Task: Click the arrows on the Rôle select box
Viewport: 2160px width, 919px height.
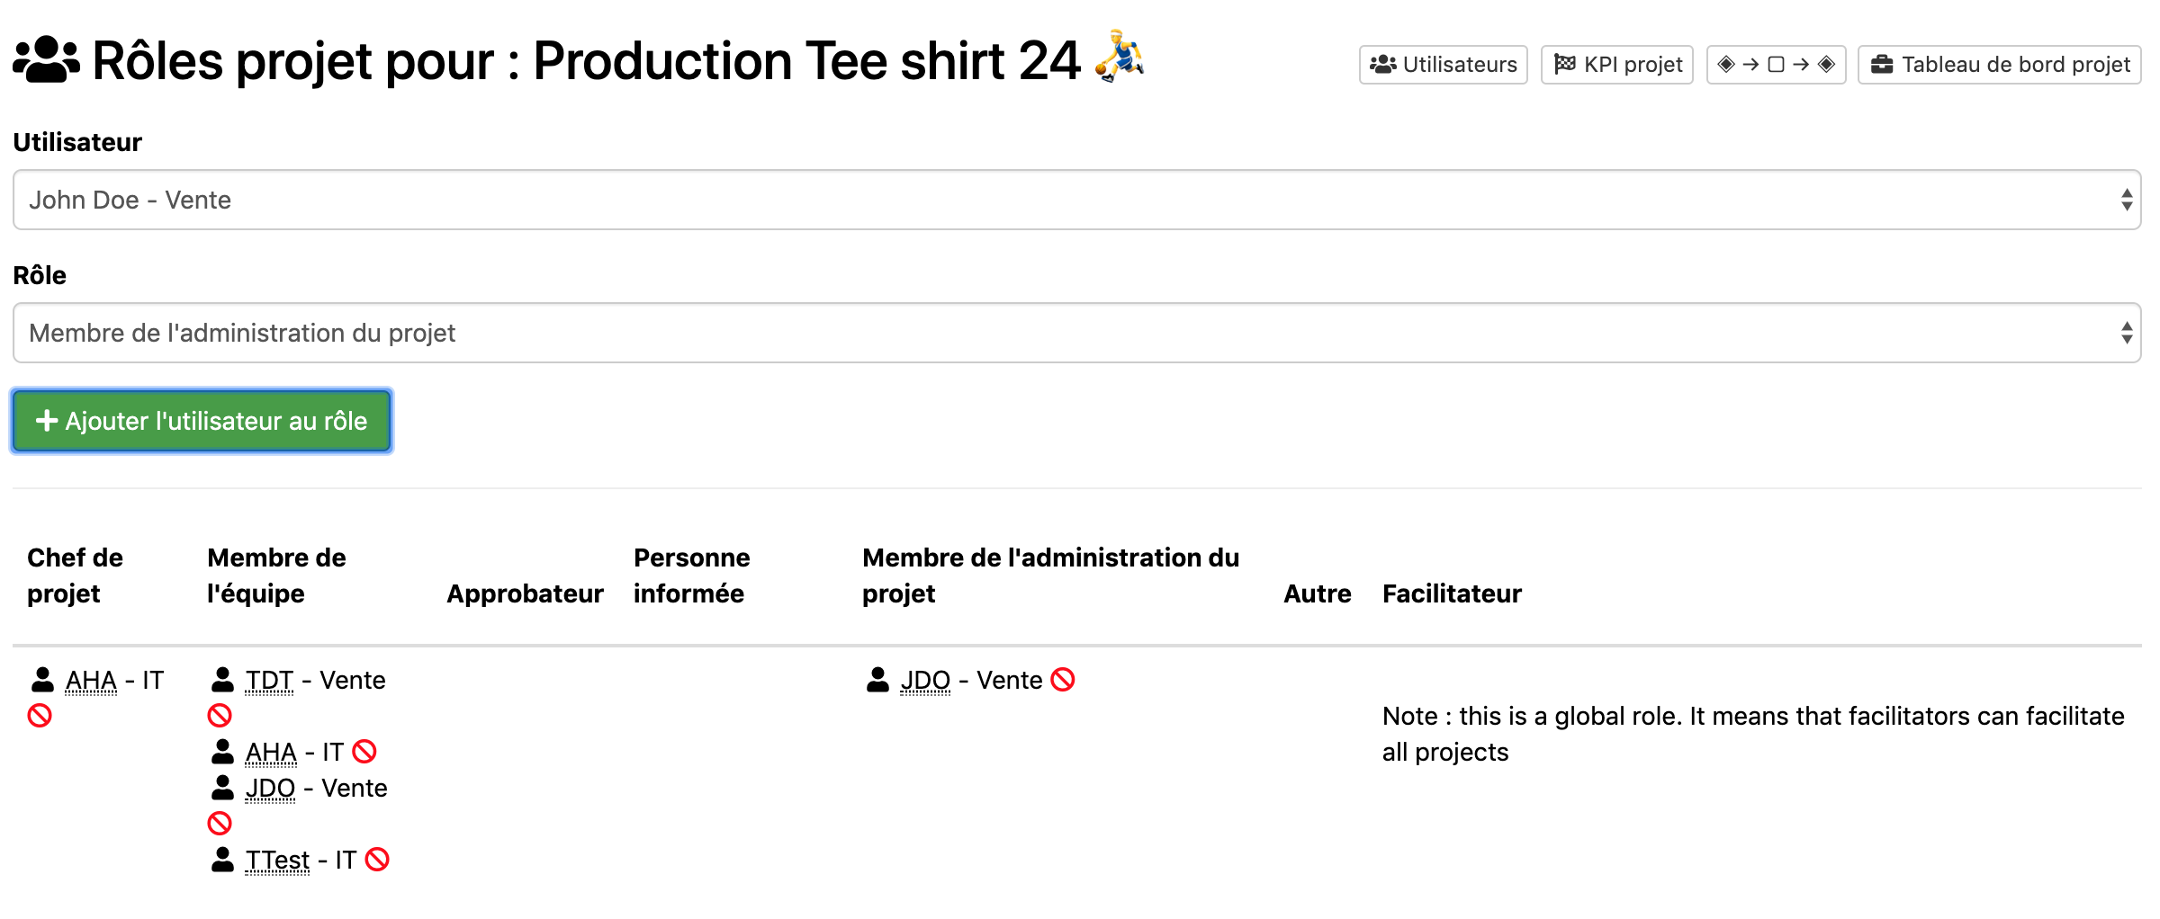Action: pyautogui.click(x=2126, y=333)
